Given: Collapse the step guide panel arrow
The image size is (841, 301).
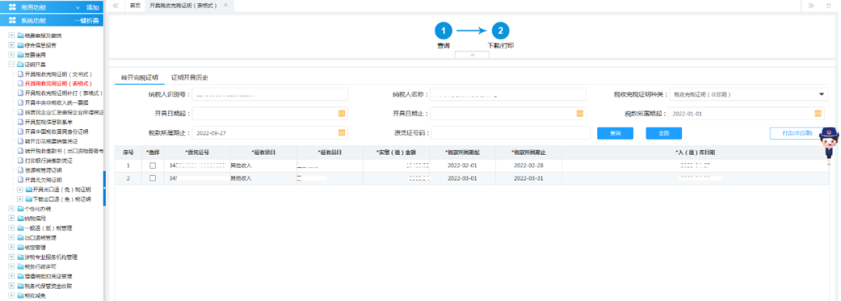Looking at the screenshot, I should (x=473, y=54).
